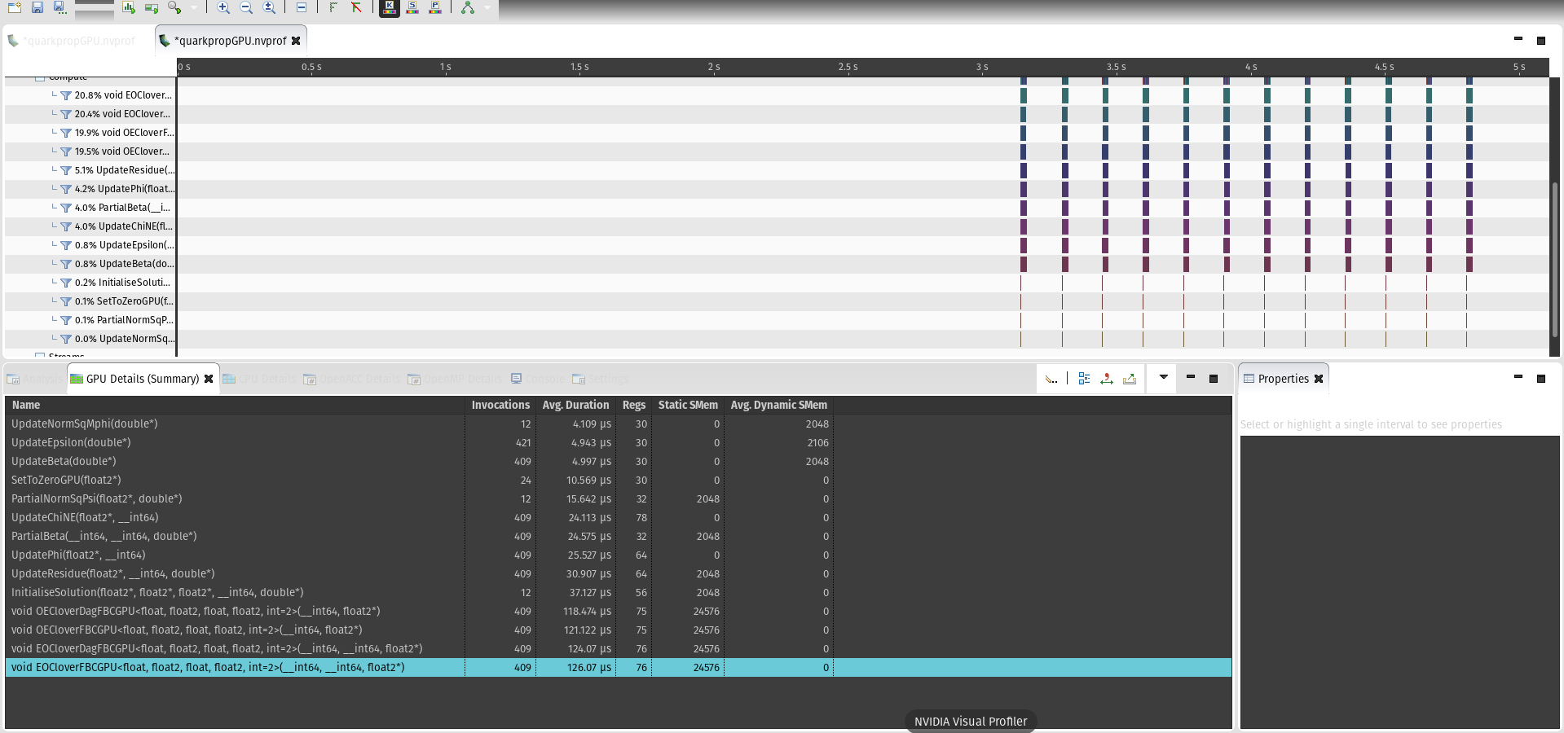
Task: Click the run configuration icon with green arrow
Action: [x=152, y=7]
